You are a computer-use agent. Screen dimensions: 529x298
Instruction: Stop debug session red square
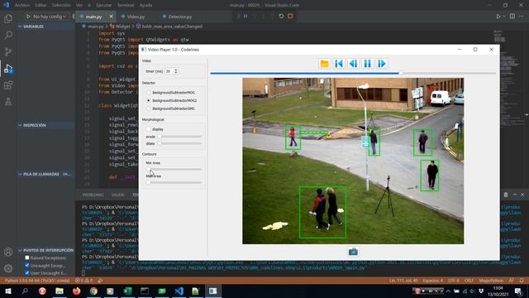click(290, 17)
